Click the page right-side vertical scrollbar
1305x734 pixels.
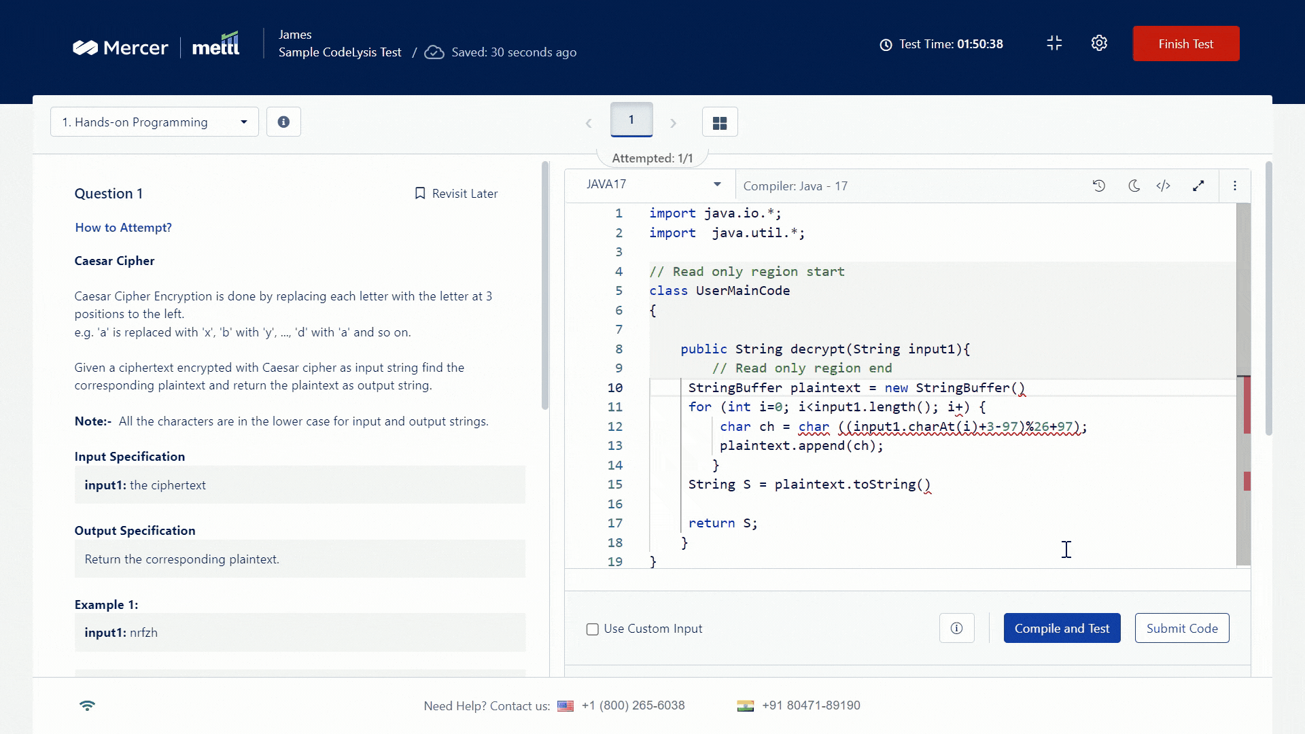1268,299
